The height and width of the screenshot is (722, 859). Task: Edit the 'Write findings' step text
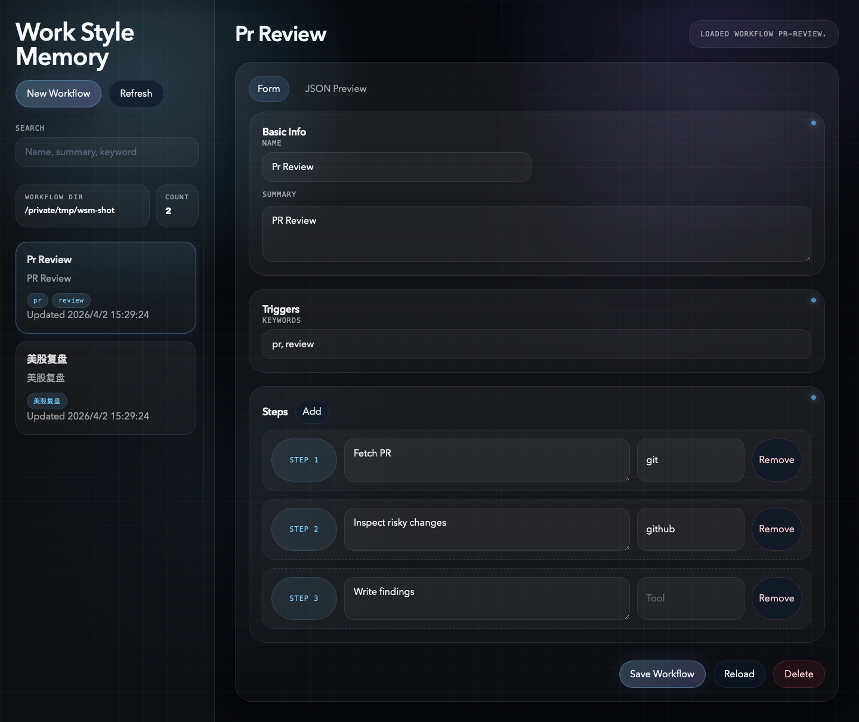pos(487,598)
